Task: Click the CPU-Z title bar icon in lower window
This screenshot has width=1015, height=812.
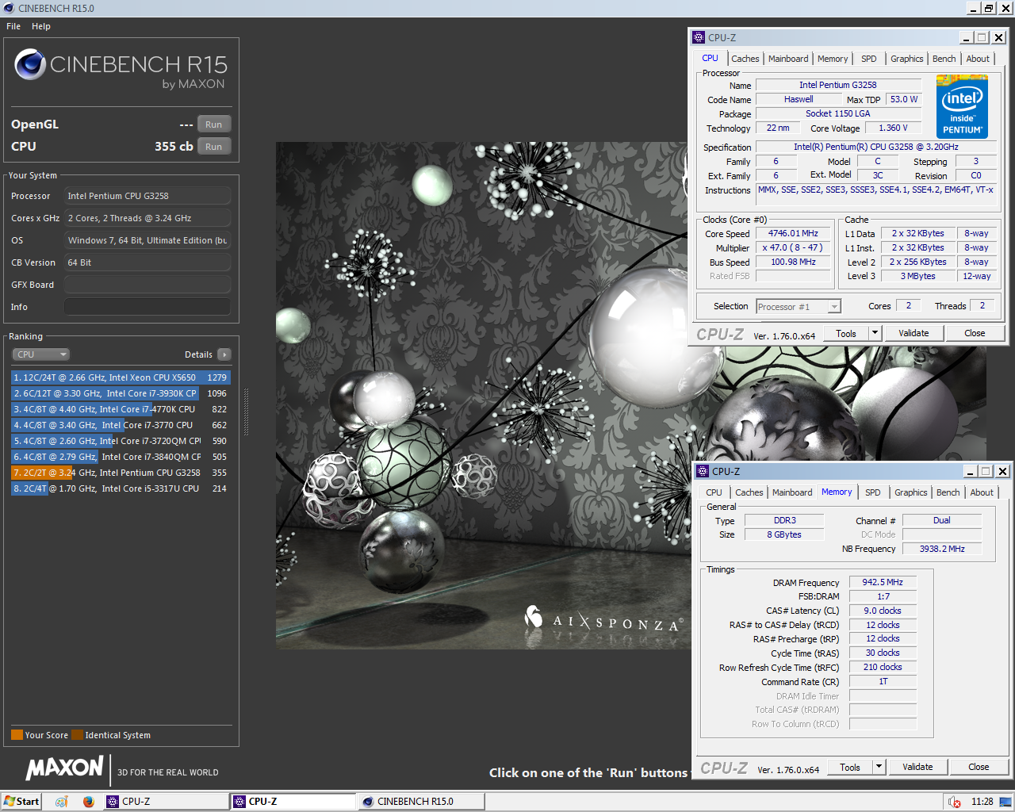Action: coord(703,471)
